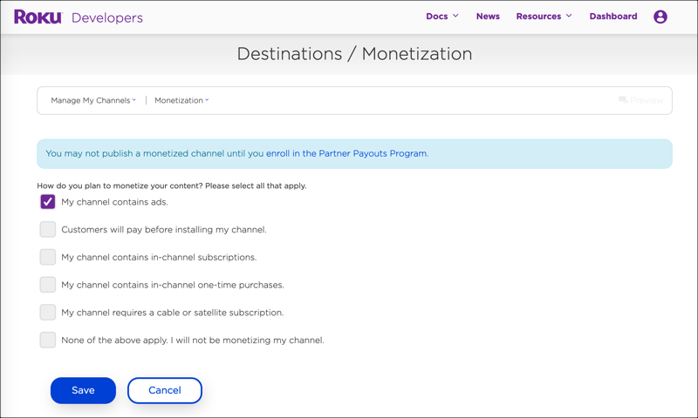
Task: Open the Dashboard menu item
Action: [612, 17]
